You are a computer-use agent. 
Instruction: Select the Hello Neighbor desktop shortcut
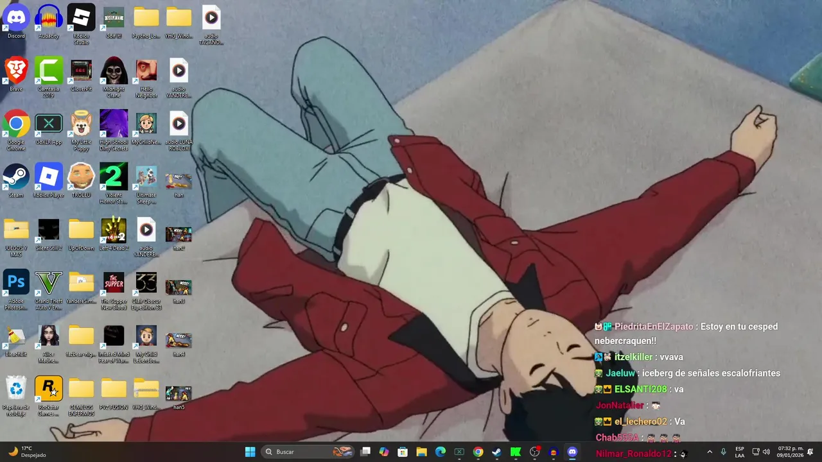(146, 78)
